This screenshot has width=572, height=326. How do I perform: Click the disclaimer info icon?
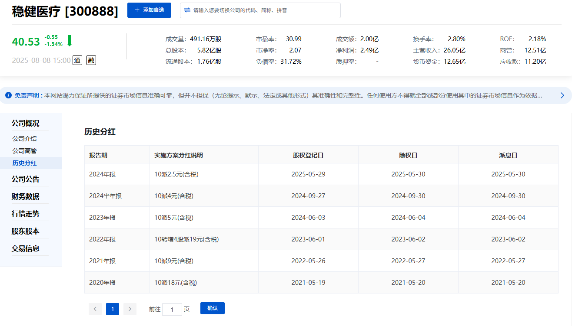[8, 95]
